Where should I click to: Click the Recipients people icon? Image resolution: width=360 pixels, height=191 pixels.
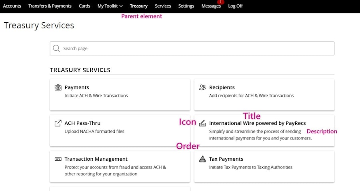[202, 87]
